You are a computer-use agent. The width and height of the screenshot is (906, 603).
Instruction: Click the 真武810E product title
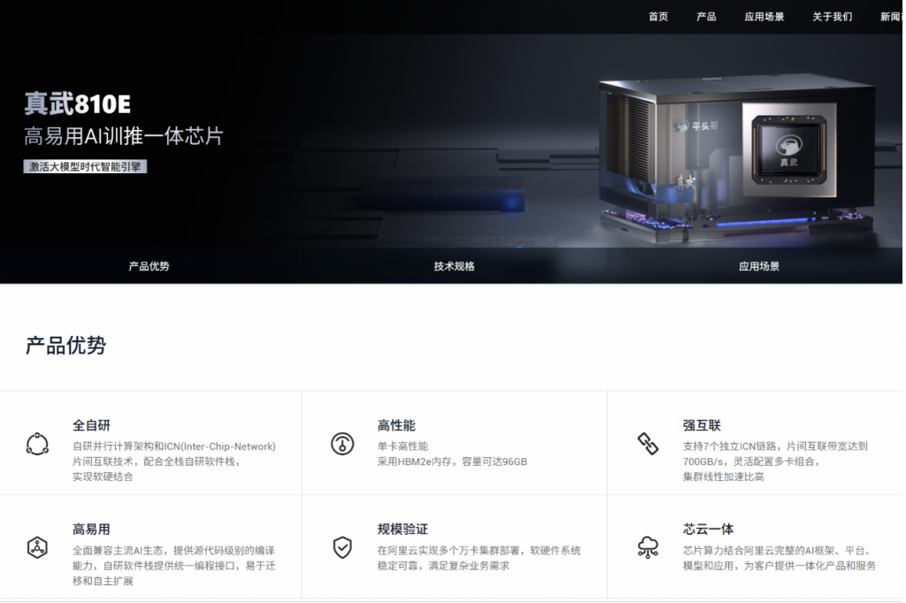tap(78, 104)
